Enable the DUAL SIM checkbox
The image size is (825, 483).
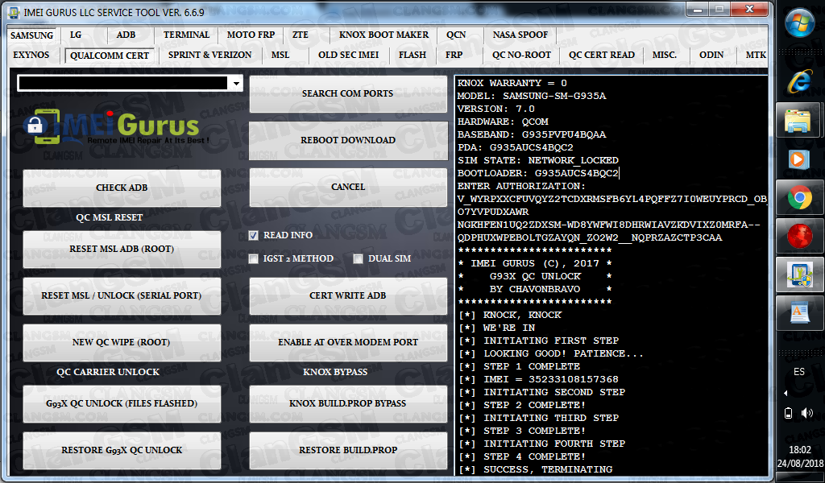point(359,258)
